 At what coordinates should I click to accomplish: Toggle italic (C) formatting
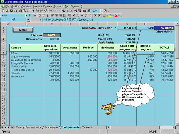click(x=43, y=16)
